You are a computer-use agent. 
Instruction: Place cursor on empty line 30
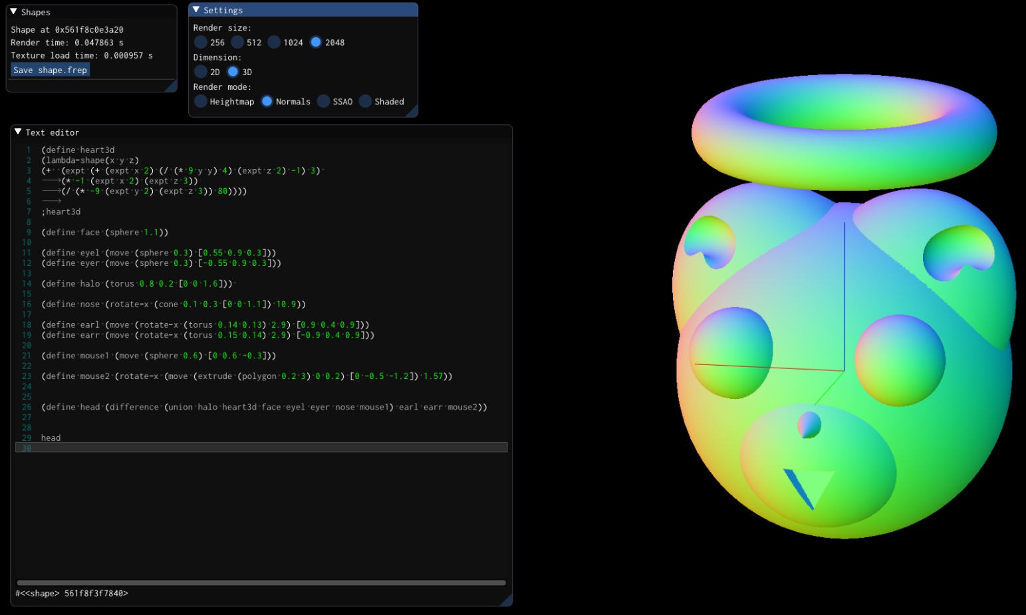[261, 447]
